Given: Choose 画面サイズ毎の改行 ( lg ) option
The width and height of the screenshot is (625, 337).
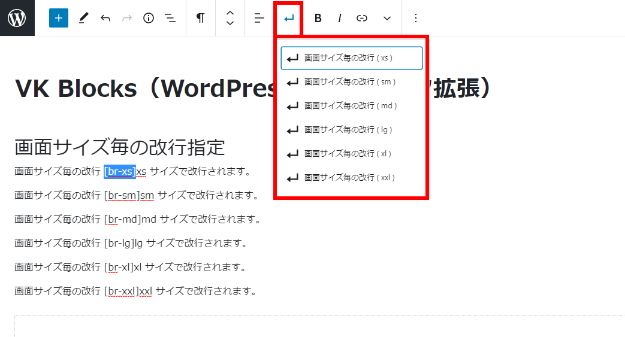Looking at the screenshot, I should coord(352,130).
